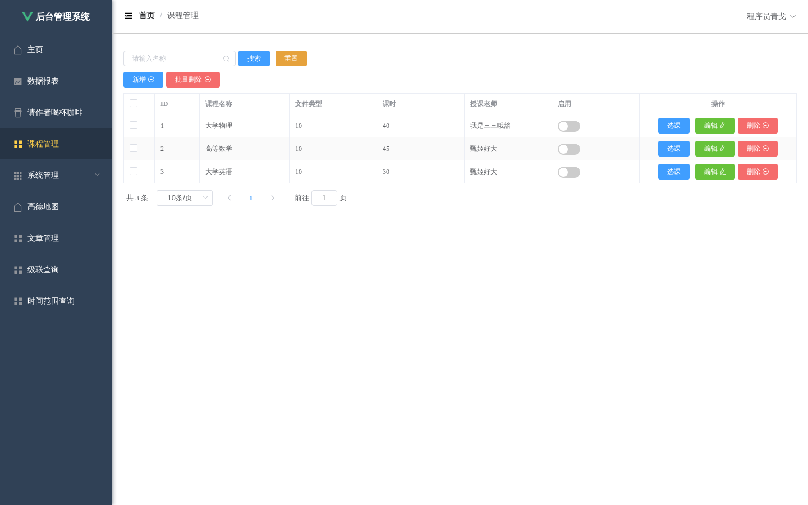Click the chart icon beside 数据报表

[18, 81]
